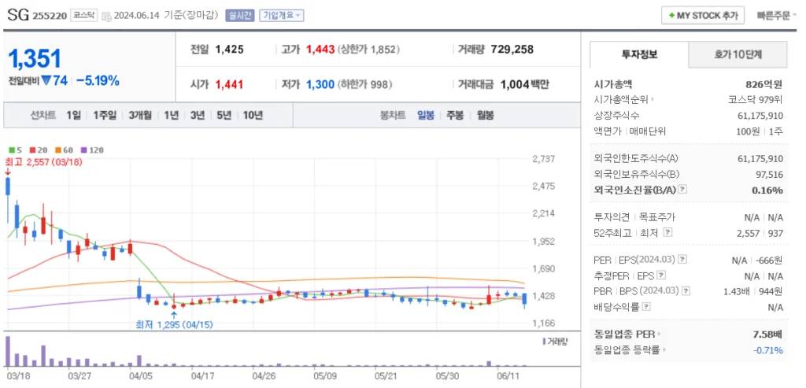Click the 최고 2,557 (03/18) chart marker

coord(43,161)
